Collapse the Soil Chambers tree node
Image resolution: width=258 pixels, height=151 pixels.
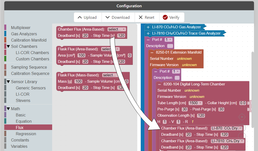[x=8, y=46]
